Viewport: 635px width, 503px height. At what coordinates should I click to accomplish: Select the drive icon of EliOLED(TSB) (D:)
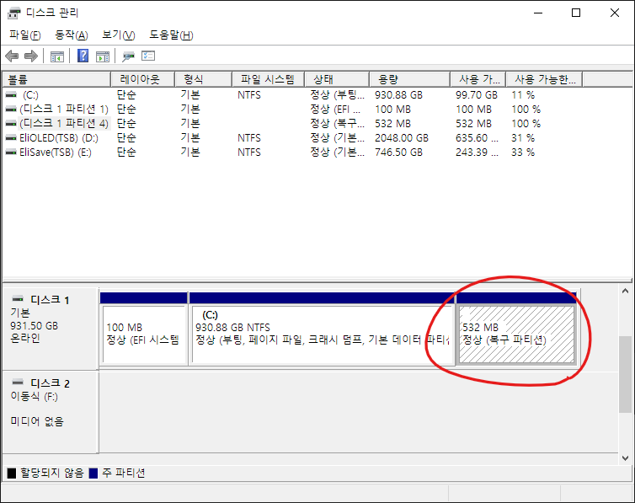pos(11,138)
